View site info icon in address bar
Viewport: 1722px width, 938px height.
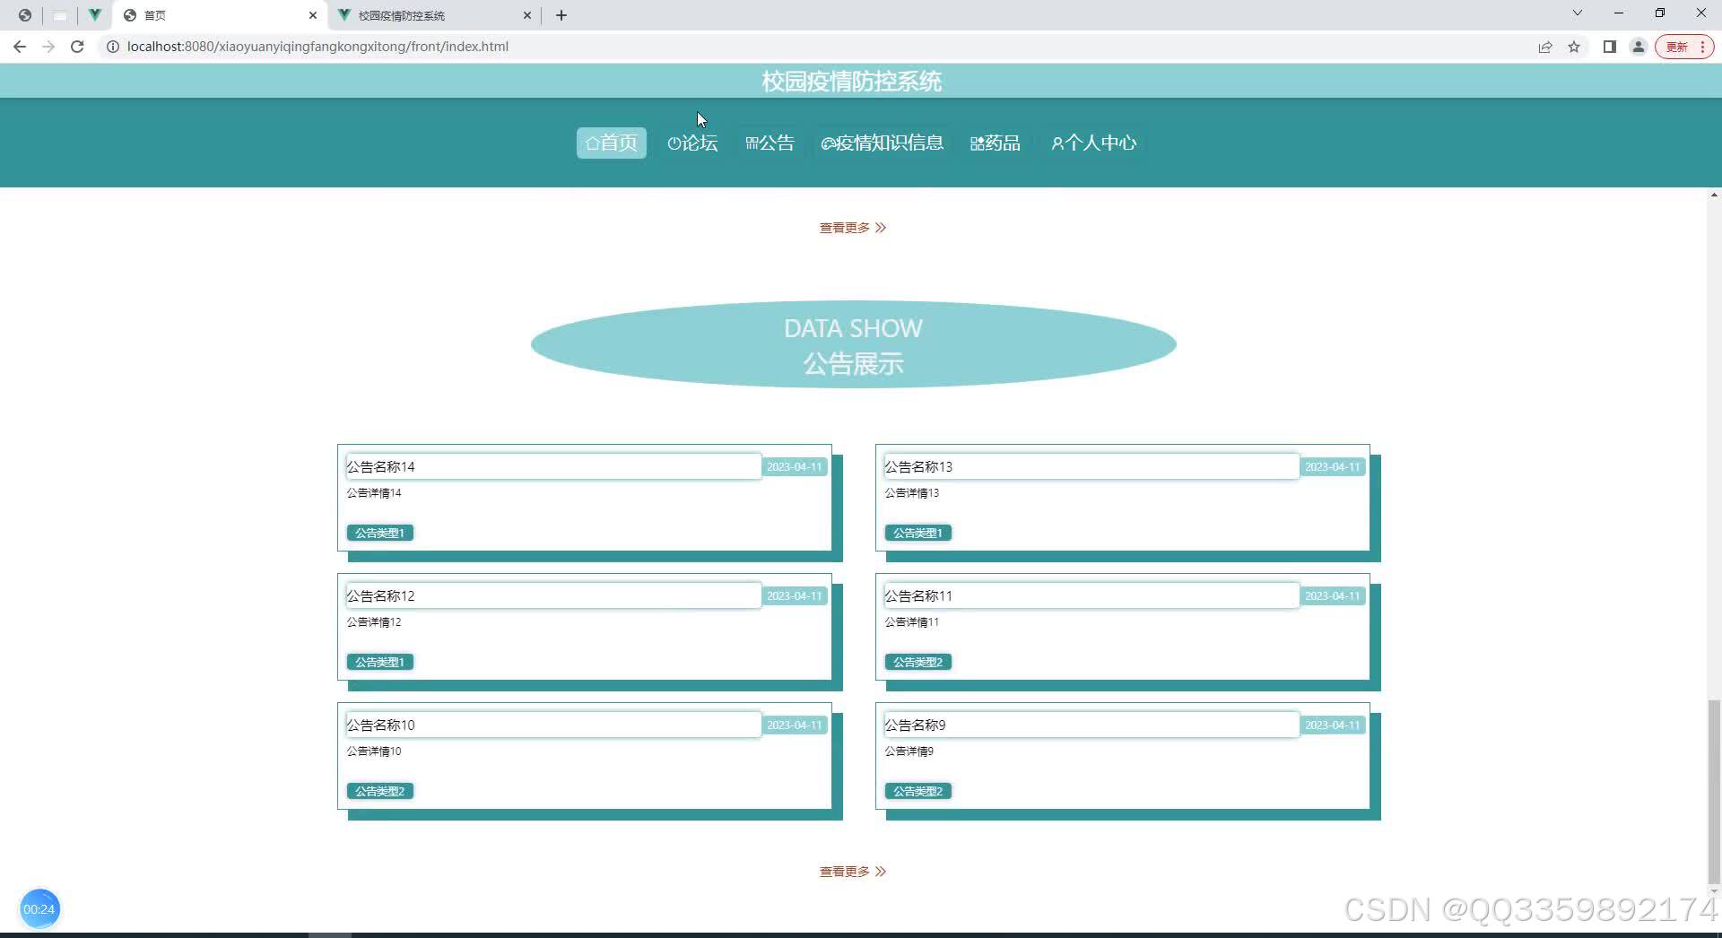(x=113, y=47)
